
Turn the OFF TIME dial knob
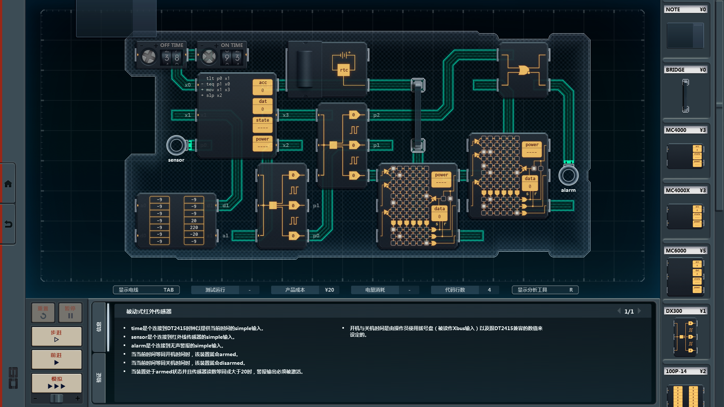click(149, 57)
